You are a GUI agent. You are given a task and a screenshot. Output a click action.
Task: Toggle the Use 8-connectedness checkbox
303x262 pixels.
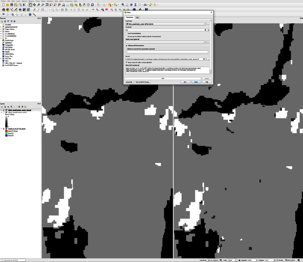(126, 34)
